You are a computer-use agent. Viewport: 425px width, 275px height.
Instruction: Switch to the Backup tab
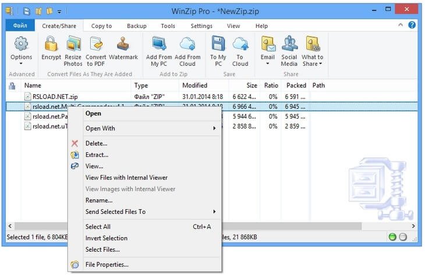tap(137, 26)
